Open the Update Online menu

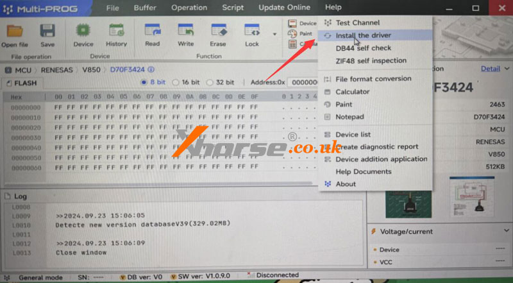[x=284, y=8]
